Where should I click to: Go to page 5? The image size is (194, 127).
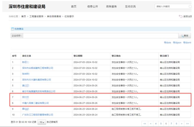(161, 123)
